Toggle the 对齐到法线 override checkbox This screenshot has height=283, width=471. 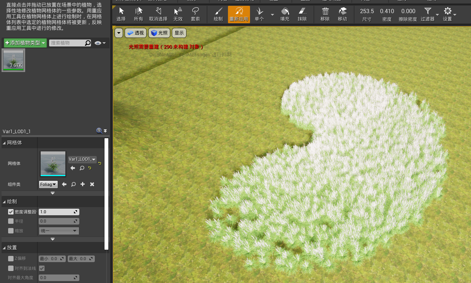[x=11, y=268]
